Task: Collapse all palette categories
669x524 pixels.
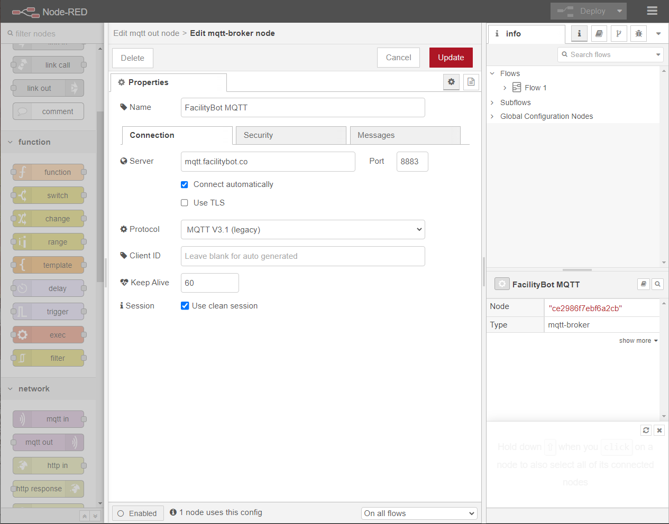Action: pyautogui.click(x=85, y=516)
